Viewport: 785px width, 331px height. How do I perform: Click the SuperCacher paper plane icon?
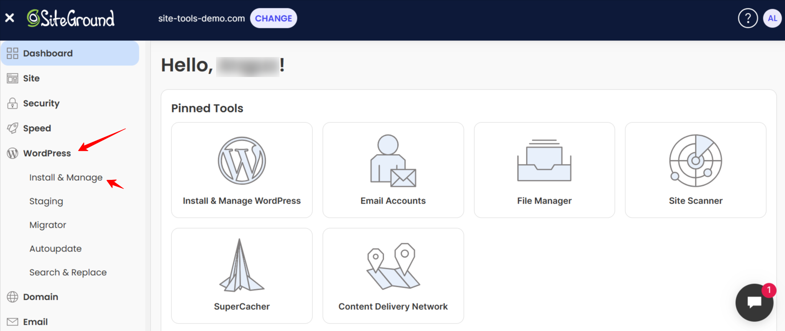coord(242,265)
